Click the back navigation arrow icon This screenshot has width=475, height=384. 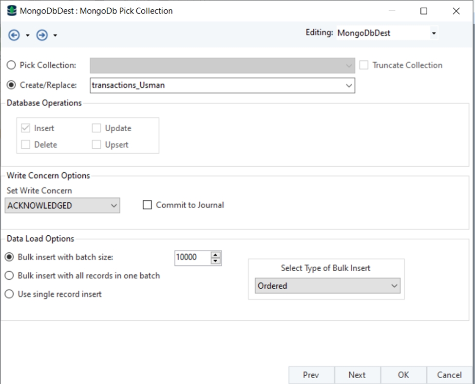coord(14,35)
